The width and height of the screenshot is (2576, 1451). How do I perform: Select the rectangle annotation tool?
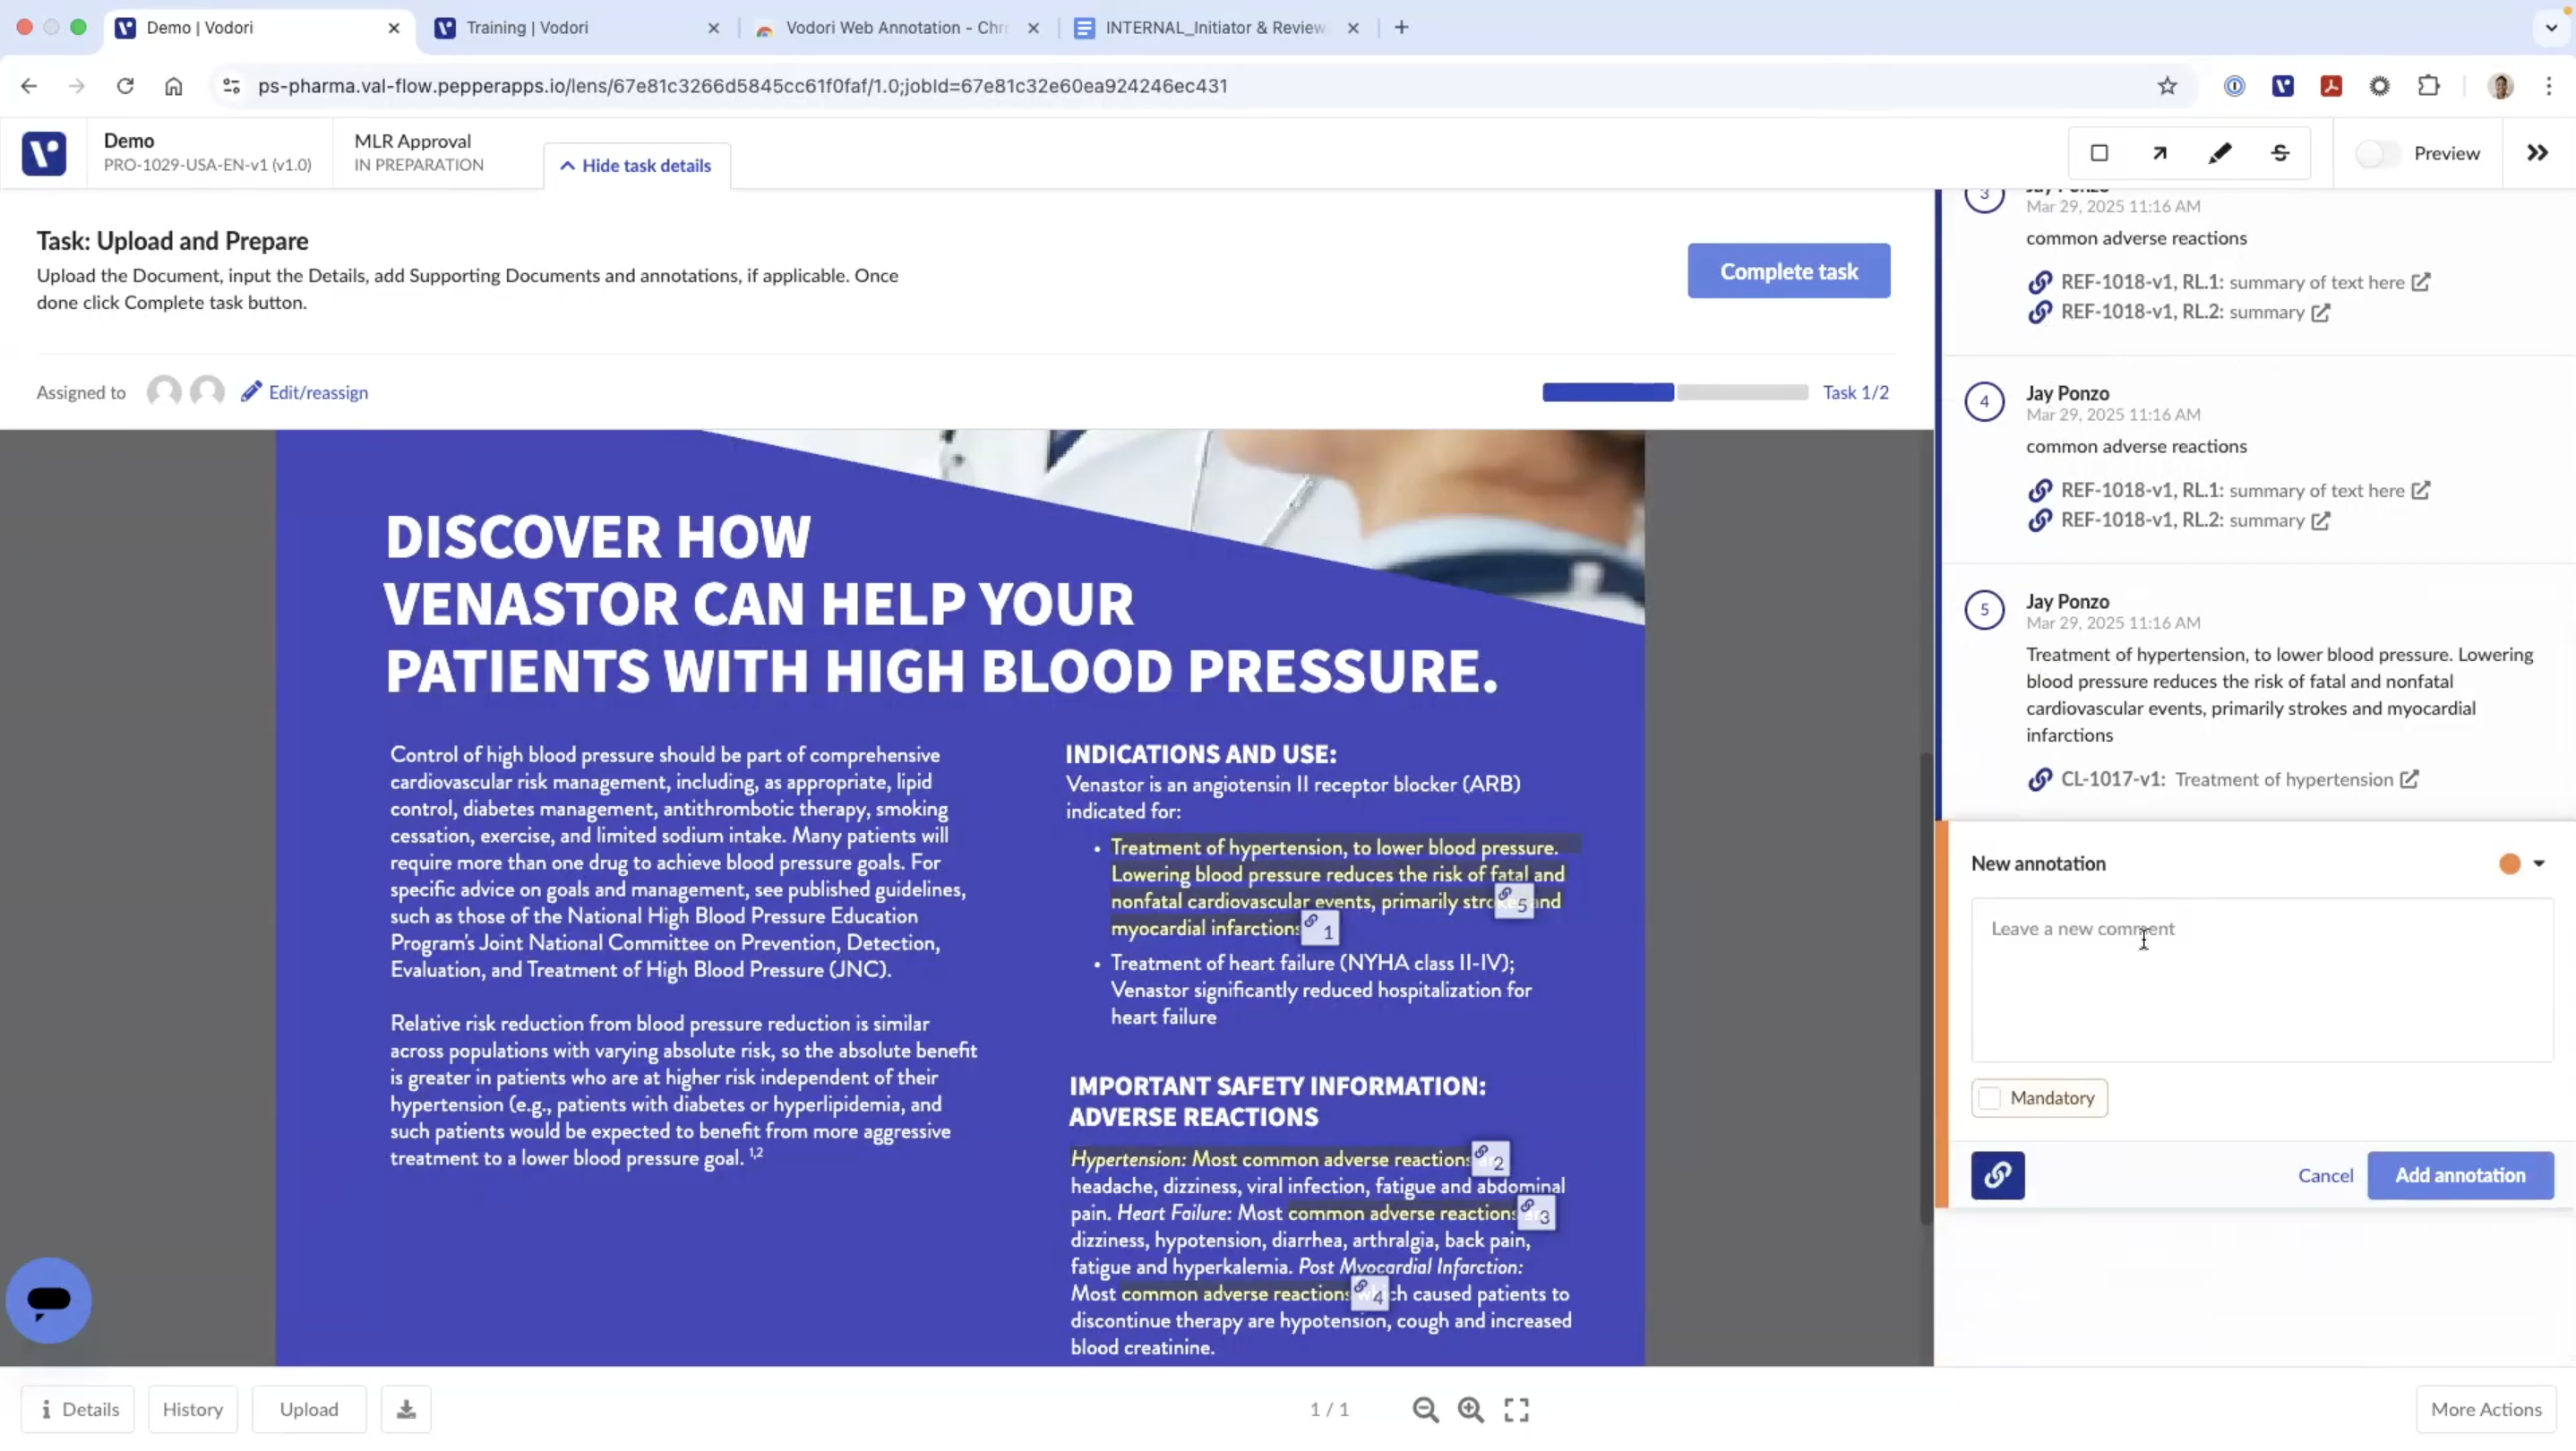(x=2099, y=153)
